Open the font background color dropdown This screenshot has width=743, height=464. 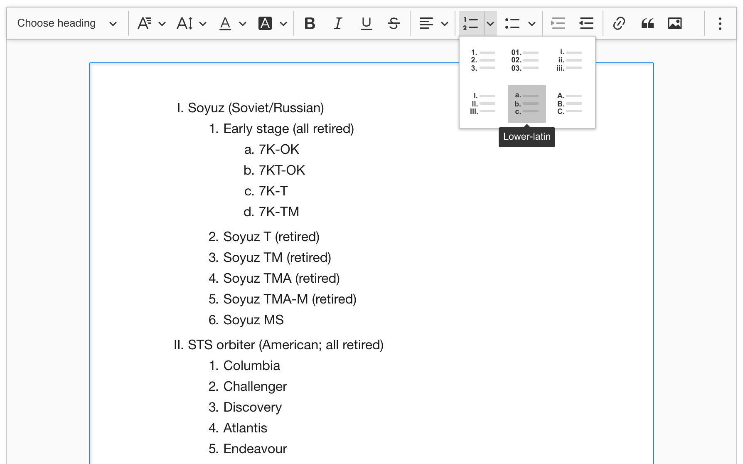click(273, 23)
